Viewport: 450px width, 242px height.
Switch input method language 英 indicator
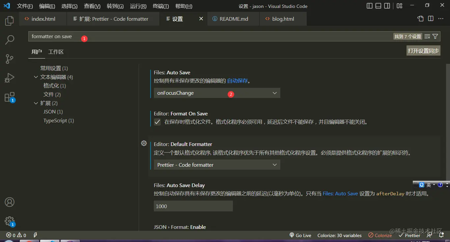429,185
